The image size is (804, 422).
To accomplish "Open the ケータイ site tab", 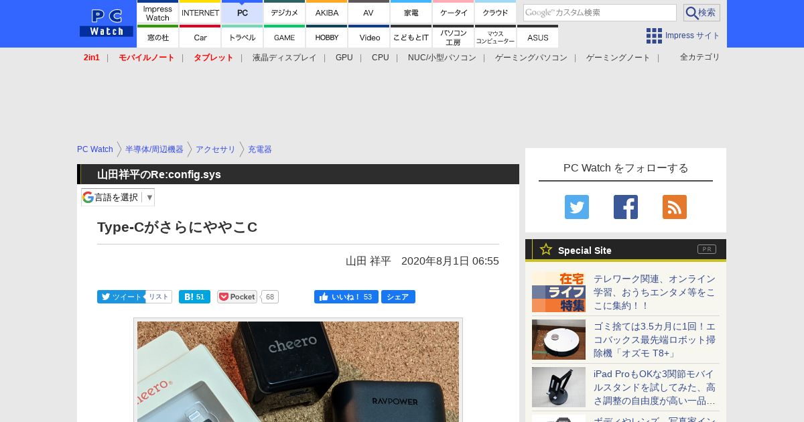I will tap(454, 11).
